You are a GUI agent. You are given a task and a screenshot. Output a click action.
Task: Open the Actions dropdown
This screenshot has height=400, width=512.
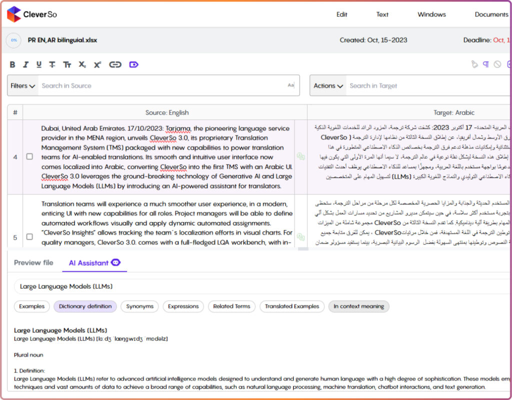point(328,85)
